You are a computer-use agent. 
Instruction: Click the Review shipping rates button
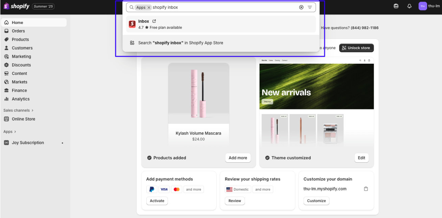235,201
